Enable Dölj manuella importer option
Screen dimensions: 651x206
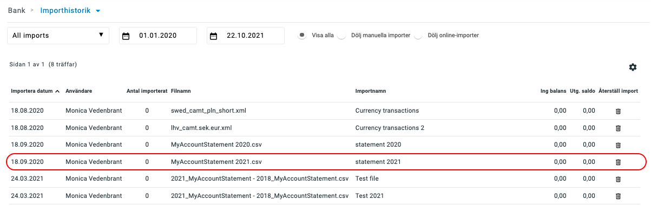pyautogui.click(x=341, y=36)
